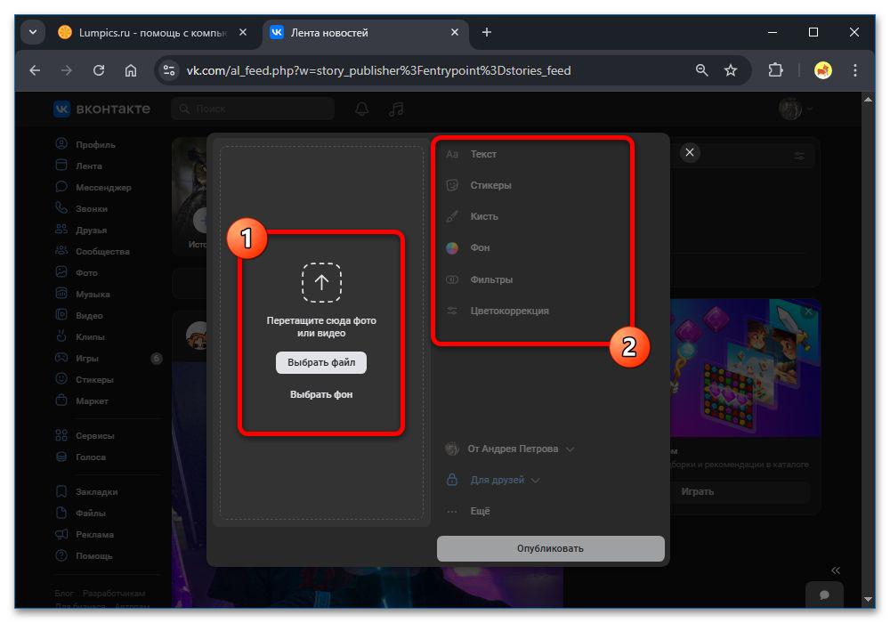This screenshot has width=890, height=623.
Task: Open Реклама in sidebar
Action: tap(85, 535)
